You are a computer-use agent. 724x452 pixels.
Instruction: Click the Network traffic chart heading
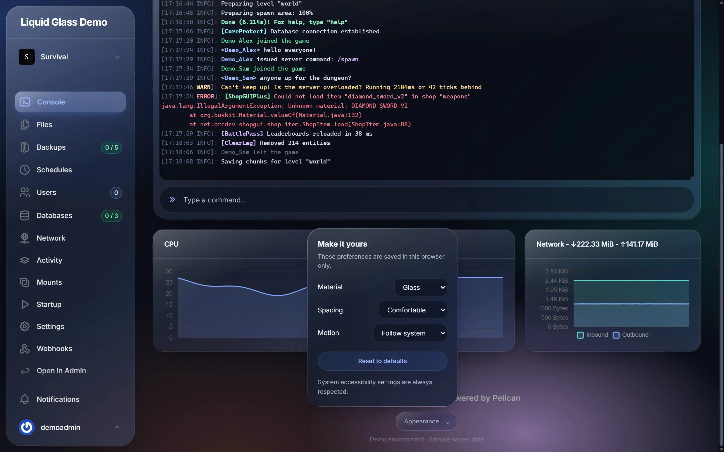click(x=597, y=244)
